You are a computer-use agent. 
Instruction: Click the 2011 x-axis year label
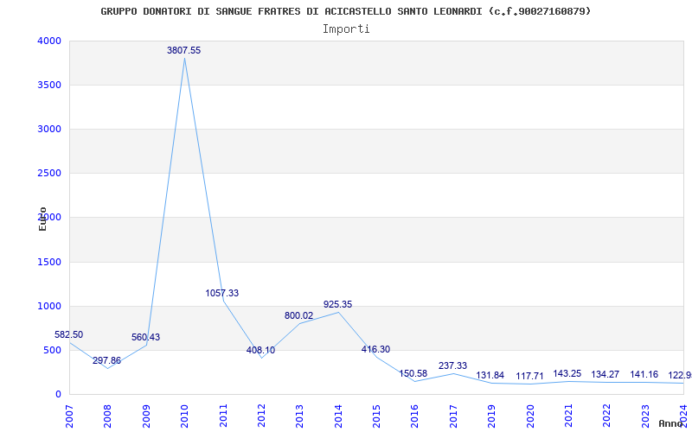click(222, 416)
